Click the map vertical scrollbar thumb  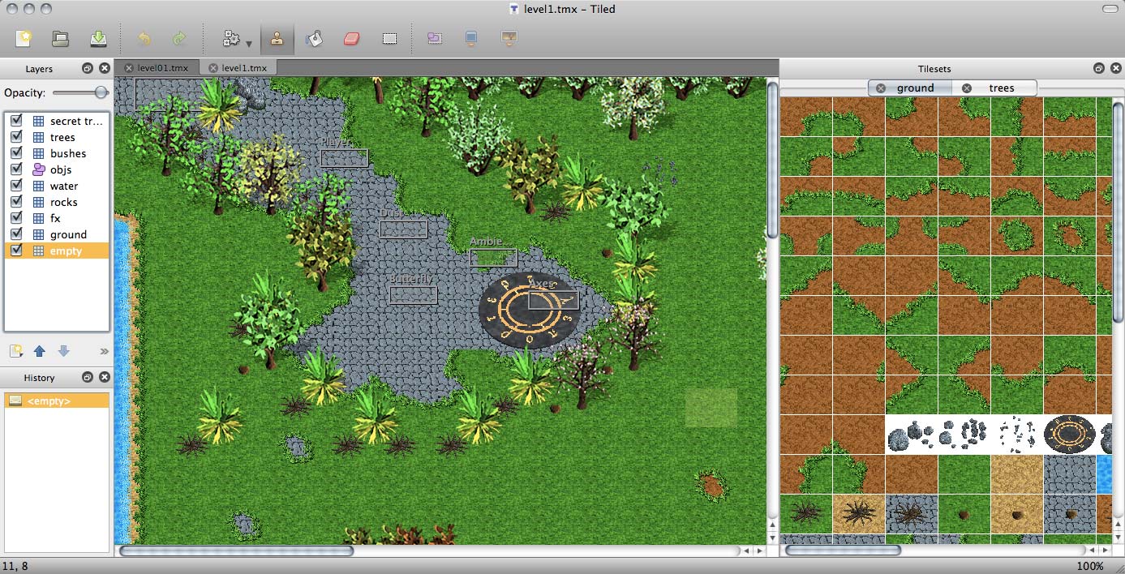click(772, 160)
